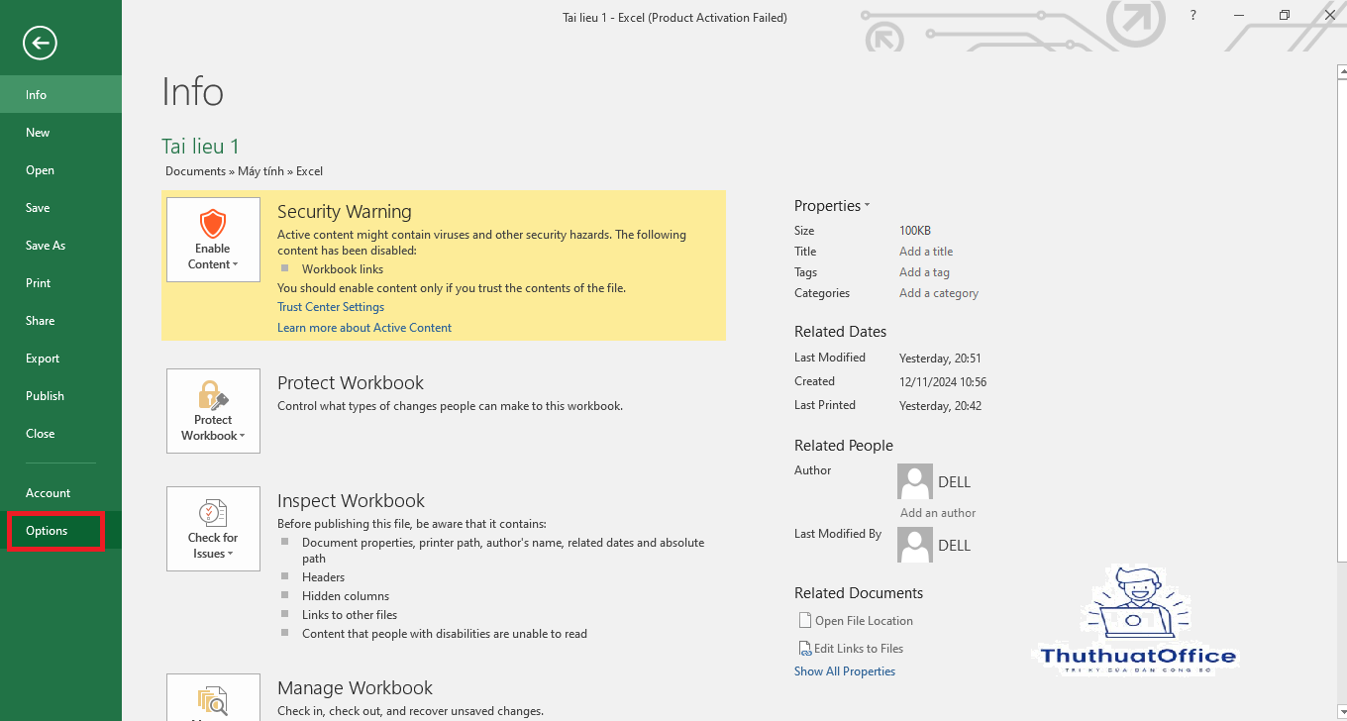Click Add an author field
Image resolution: width=1347 pixels, height=721 pixels.
(938, 513)
